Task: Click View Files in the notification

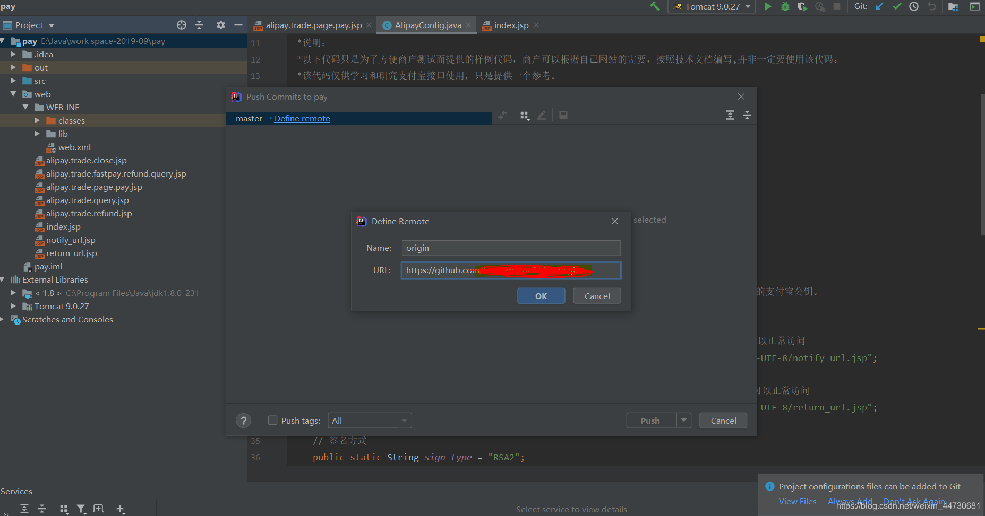Action: click(798, 501)
